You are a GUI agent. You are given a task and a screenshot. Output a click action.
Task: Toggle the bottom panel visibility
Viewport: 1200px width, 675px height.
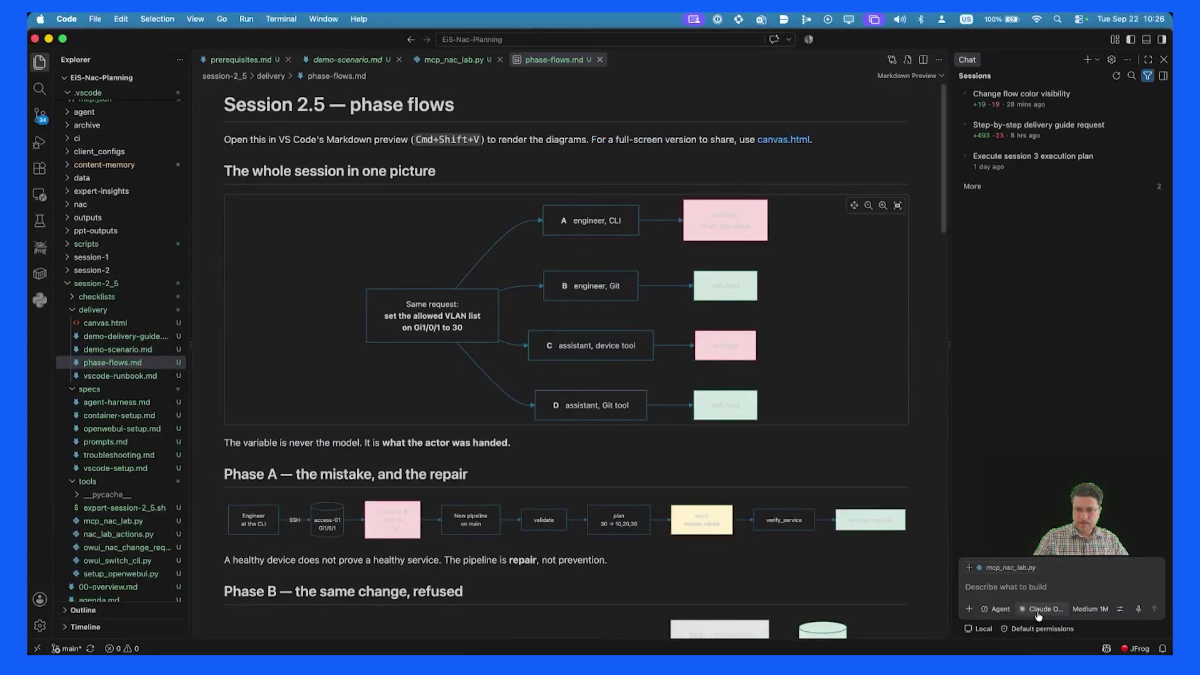point(1146,39)
